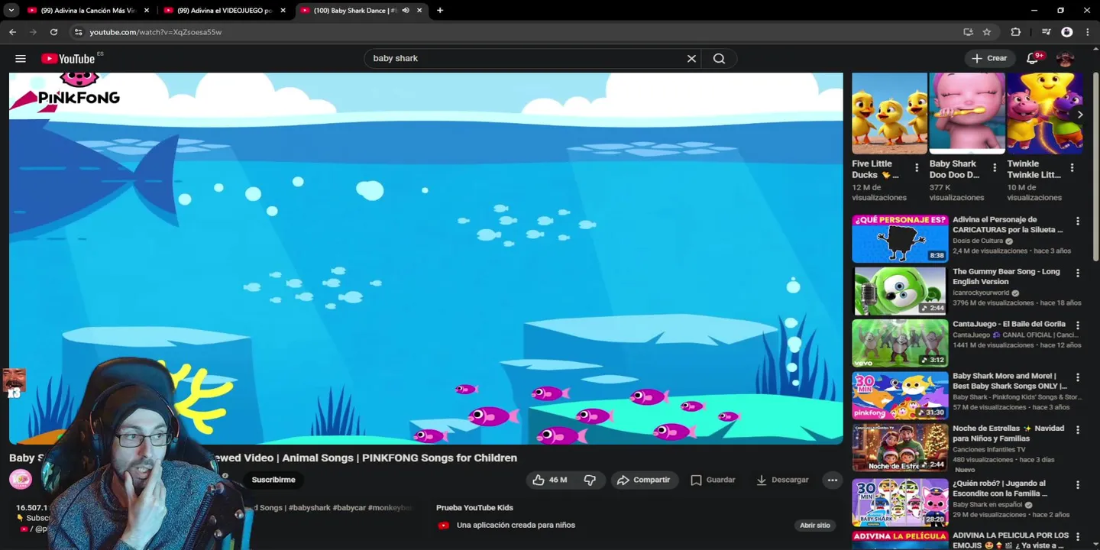View site information icon in address bar

click(x=78, y=32)
